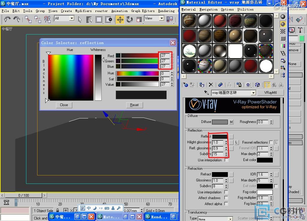Viewport: 307px width, 221px height.
Task: Click the refraction IOR spinner arrows
Action: point(271,175)
